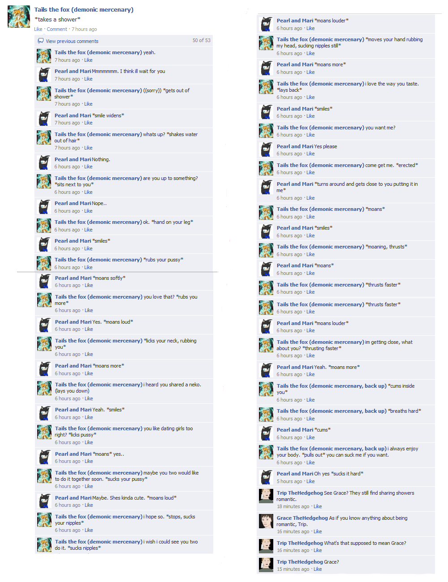This screenshot has width=448, height=582.
Task: Click the Tails avatar beside the 'yeah.' comment
Action: point(44,56)
